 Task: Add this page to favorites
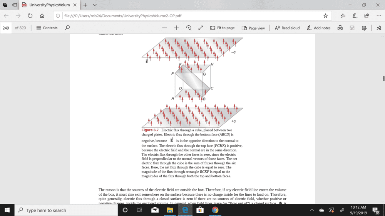coord(326,16)
